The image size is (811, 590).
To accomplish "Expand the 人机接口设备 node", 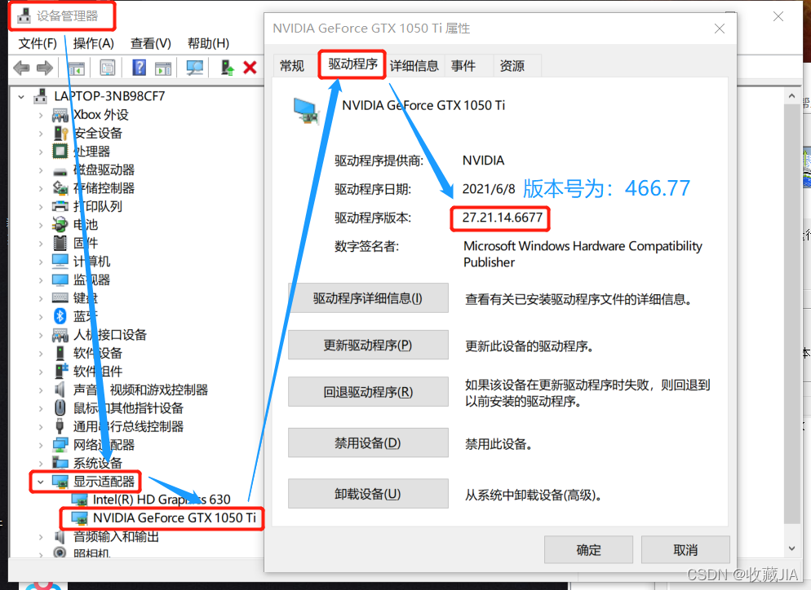I will tap(40, 335).
